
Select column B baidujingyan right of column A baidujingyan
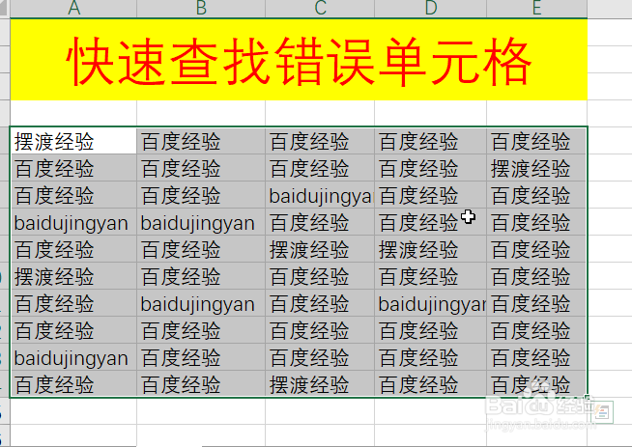pos(201,222)
